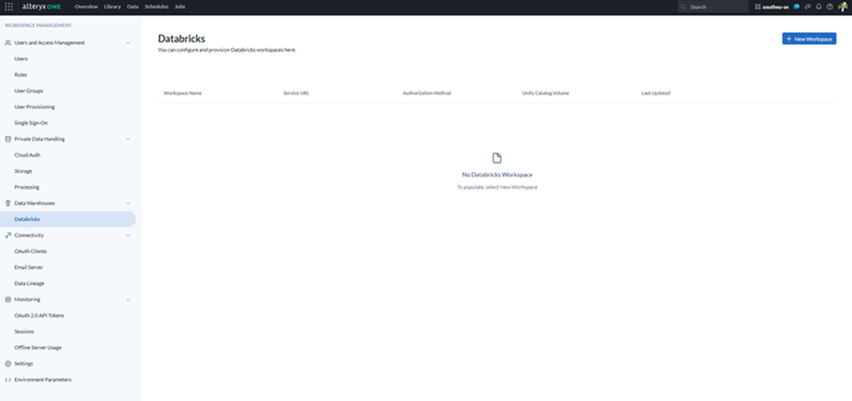Collapse the Monitoring section
Screen dimensions: 852x401
point(128,299)
